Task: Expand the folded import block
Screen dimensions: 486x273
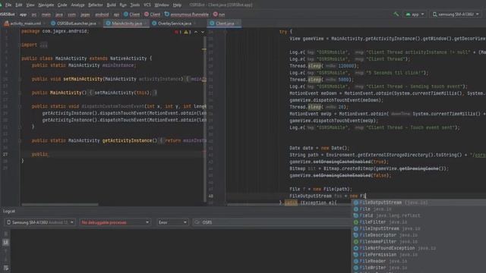Action: pyautogui.click(x=44, y=45)
